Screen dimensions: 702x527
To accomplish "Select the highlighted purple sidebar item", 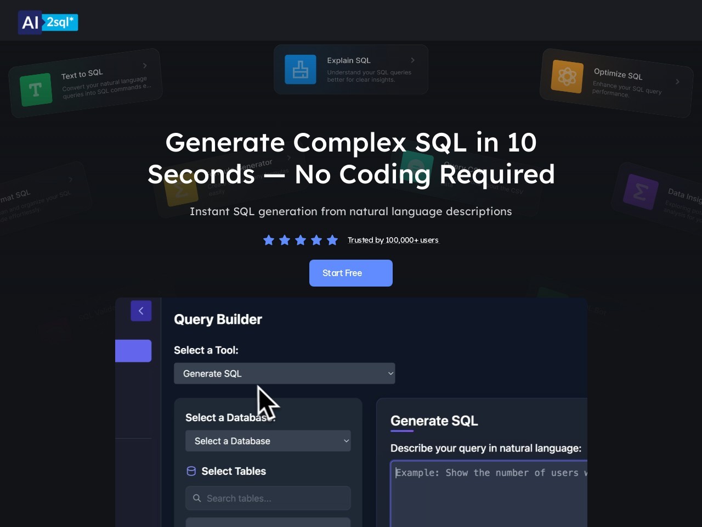I will coord(133,351).
